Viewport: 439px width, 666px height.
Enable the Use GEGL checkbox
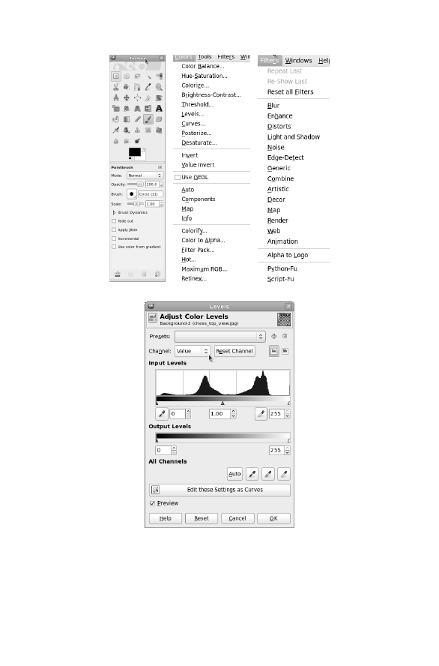(178, 178)
